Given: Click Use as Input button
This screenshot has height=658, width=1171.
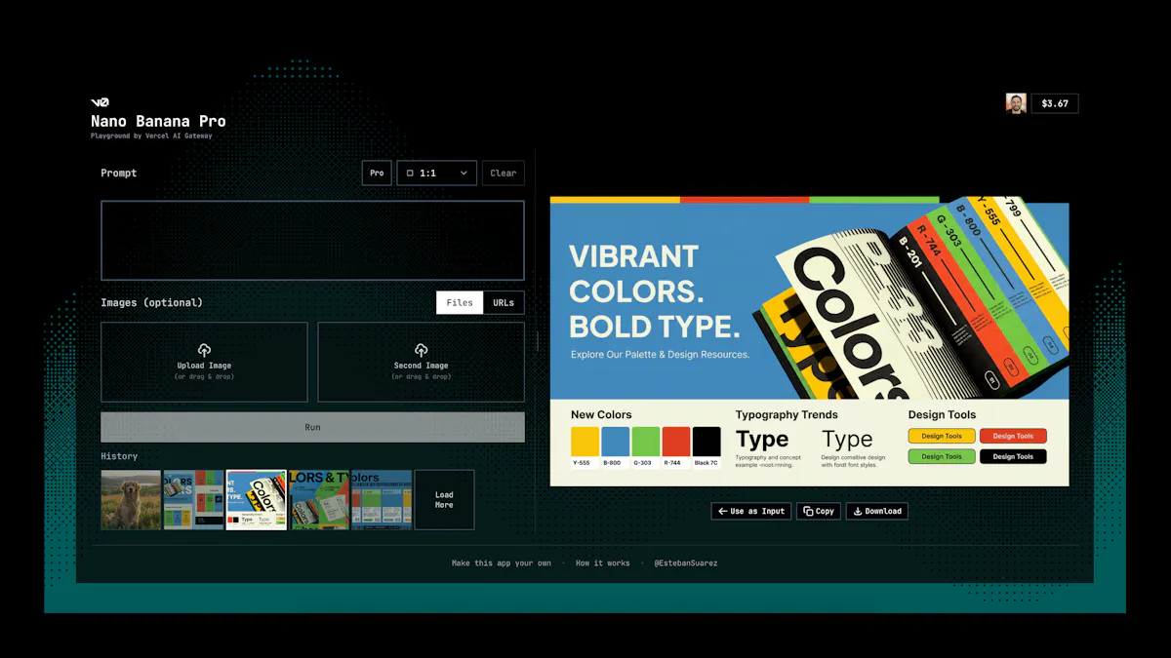Looking at the screenshot, I should click(x=750, y=511).
